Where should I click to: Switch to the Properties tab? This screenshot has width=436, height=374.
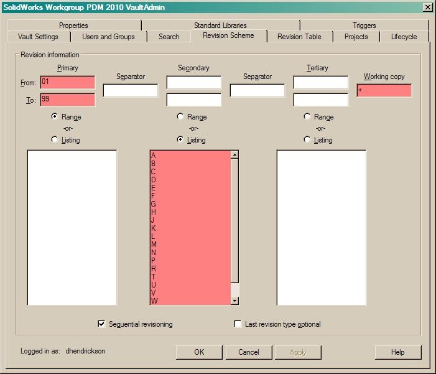(x=73, y=26)
